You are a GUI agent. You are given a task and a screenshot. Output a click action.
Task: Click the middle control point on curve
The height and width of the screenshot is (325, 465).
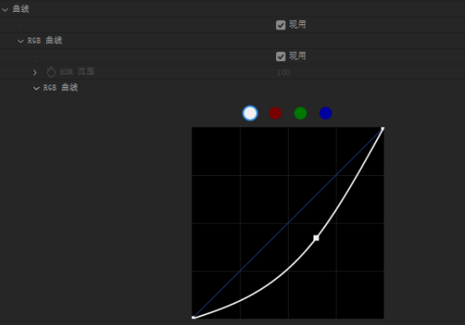click(316, 238)
